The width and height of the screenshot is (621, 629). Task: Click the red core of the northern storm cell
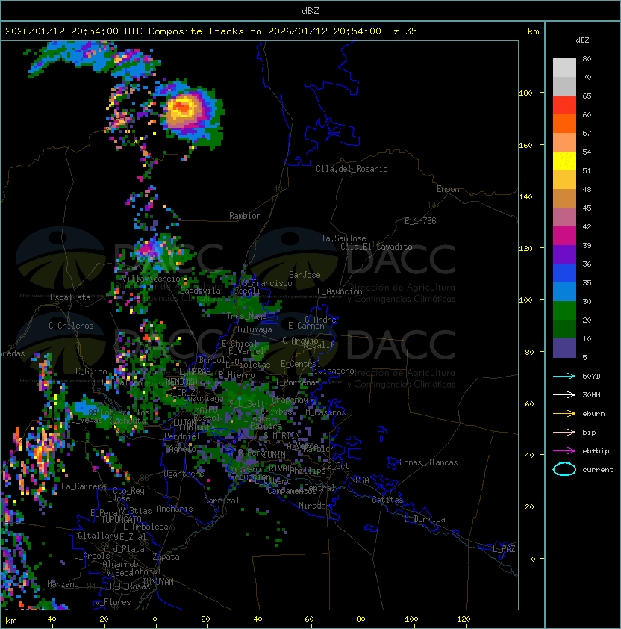click(183, 107)
